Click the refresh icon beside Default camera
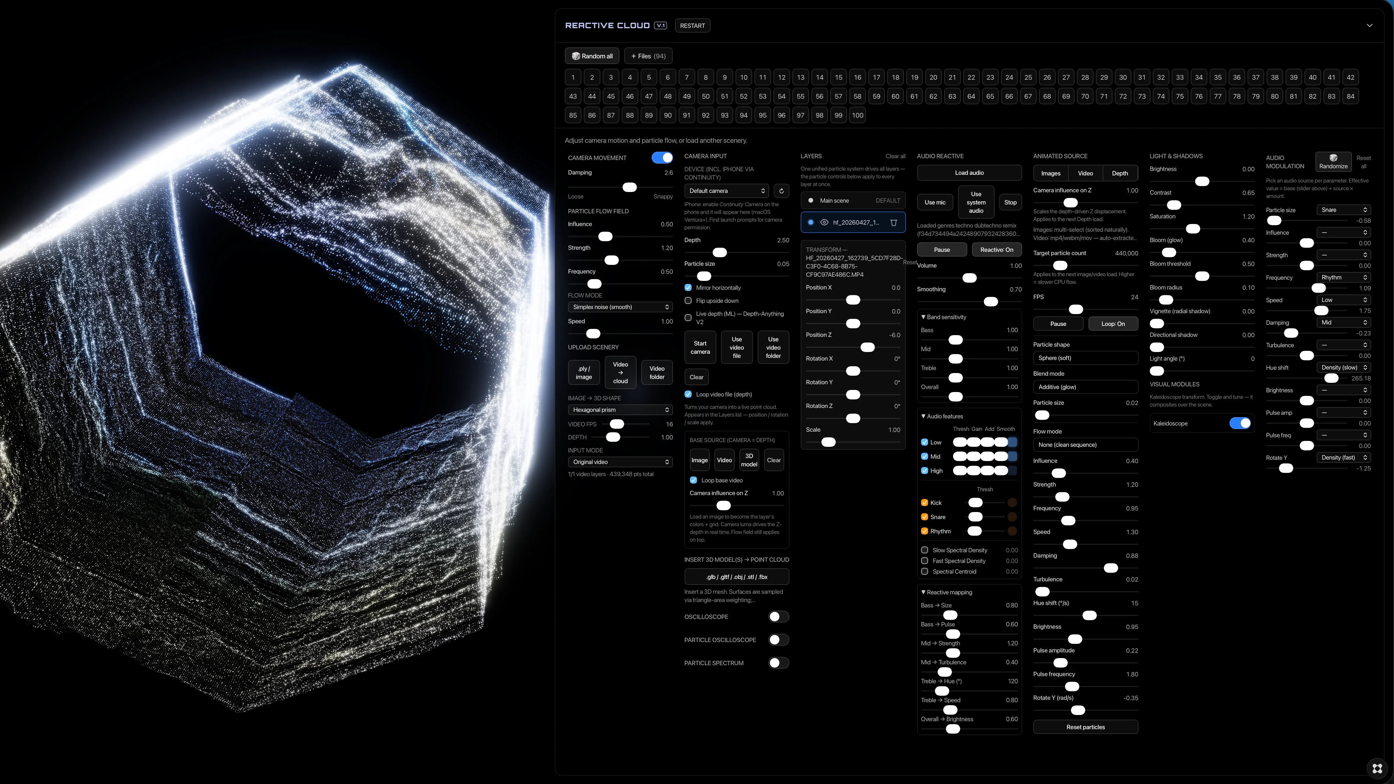Screen dimensions: 1394x784 click(781, 191)
